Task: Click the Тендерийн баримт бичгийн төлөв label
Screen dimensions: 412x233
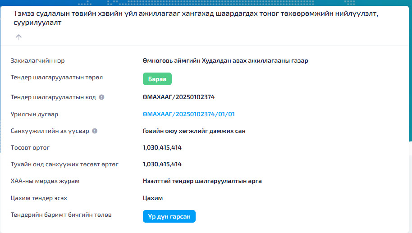Action: (x=61, y=215)
